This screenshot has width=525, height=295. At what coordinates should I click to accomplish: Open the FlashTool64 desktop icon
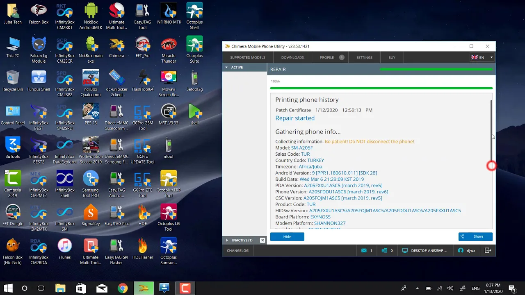coord(142,81)
